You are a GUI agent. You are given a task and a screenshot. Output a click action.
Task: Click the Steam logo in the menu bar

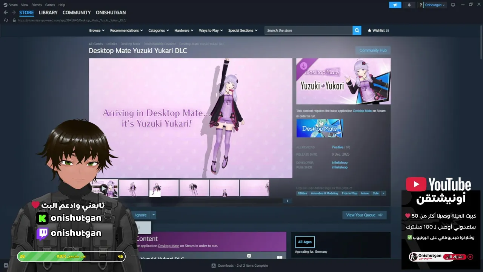(5, 5)
